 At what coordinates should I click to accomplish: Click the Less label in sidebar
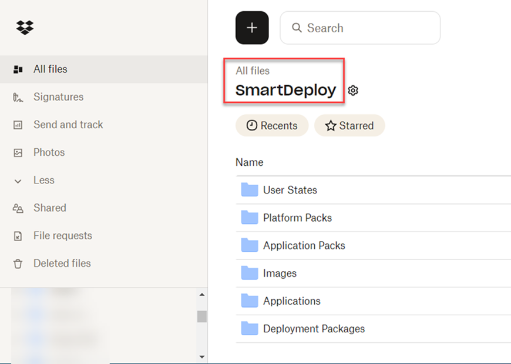tap(44, 180)
